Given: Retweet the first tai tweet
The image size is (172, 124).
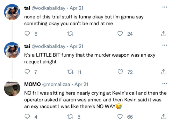Looking at the screenshot, I should (x=70, y=34).
